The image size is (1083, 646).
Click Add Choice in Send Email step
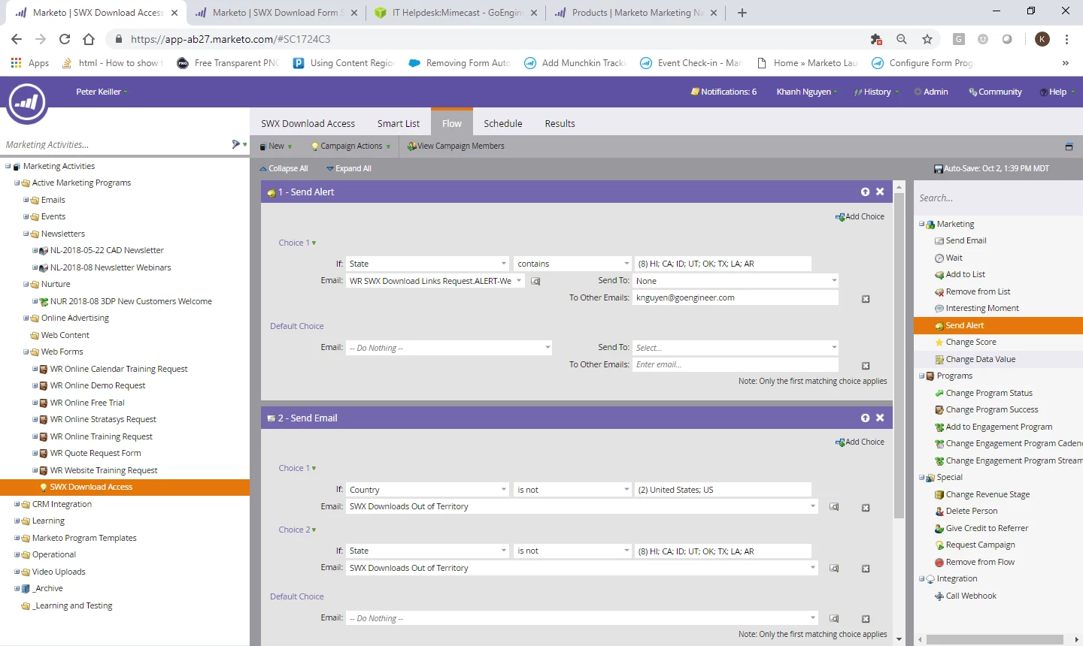coord(860,442)
